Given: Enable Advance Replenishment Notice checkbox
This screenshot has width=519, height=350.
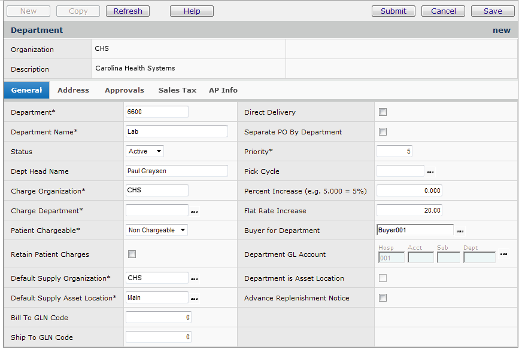Looking at the screenshot, I should coord(383,298).
